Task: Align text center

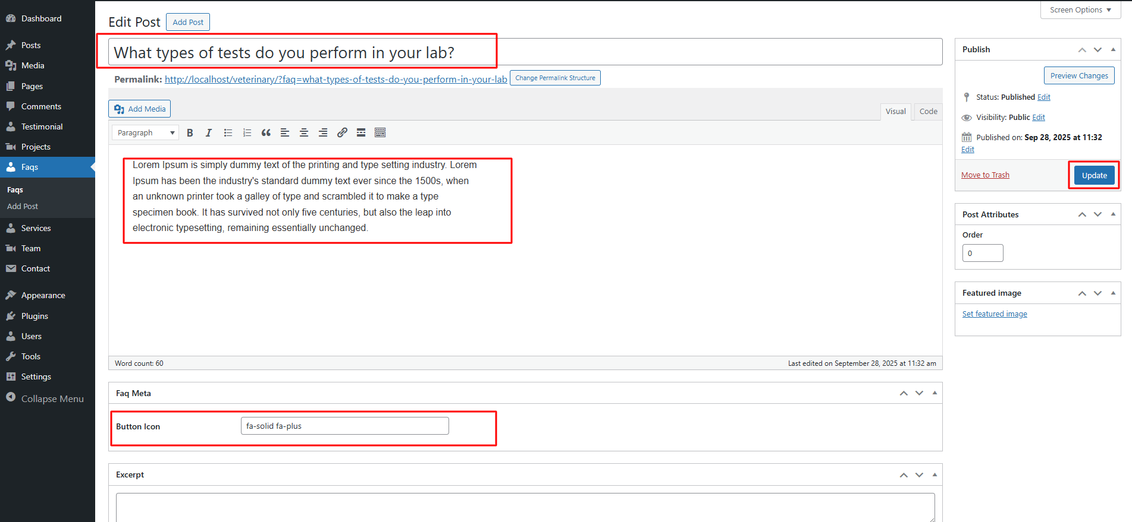Action: pos(304,133)
